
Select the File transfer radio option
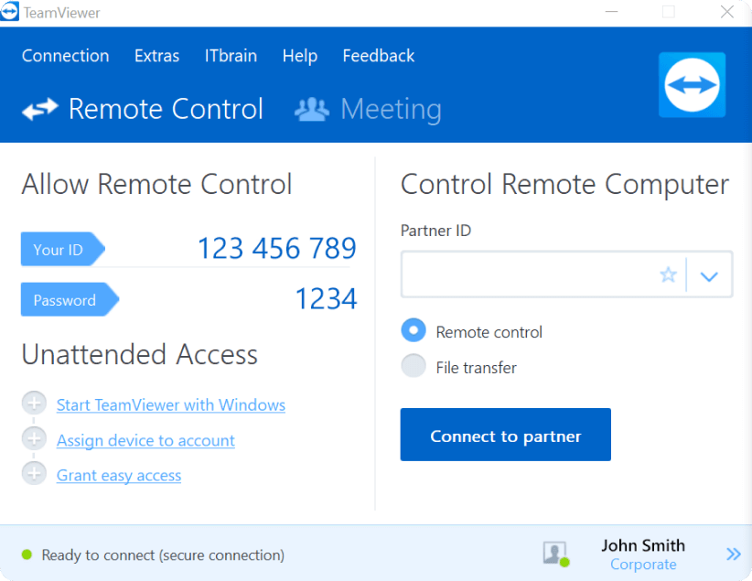[414, 366]
